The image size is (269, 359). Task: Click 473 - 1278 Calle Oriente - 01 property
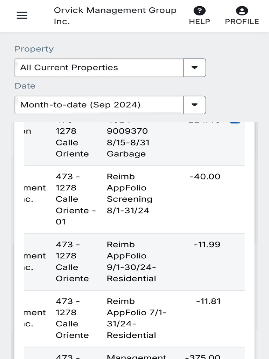(75, 199)
